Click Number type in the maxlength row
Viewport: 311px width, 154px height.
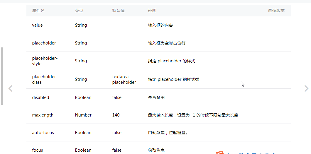(x=83, y=115)
